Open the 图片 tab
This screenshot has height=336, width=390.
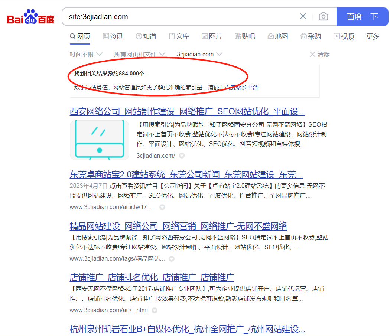click(x=212, y=36)
